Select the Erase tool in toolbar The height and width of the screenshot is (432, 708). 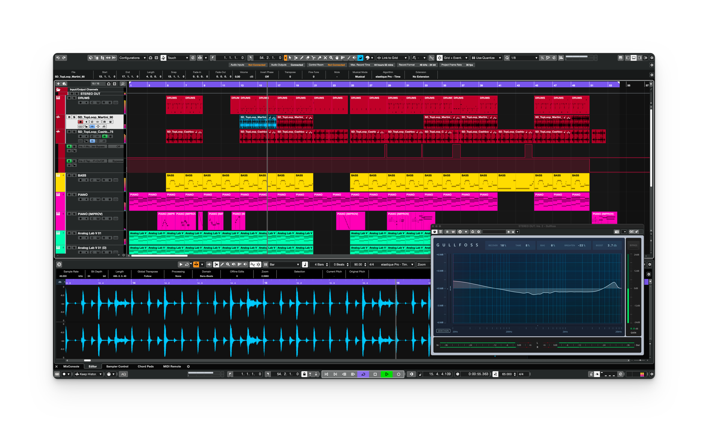coord(308,58)
